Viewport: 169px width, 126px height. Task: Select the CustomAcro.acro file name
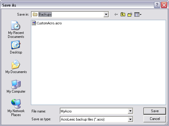coord(49,23)
